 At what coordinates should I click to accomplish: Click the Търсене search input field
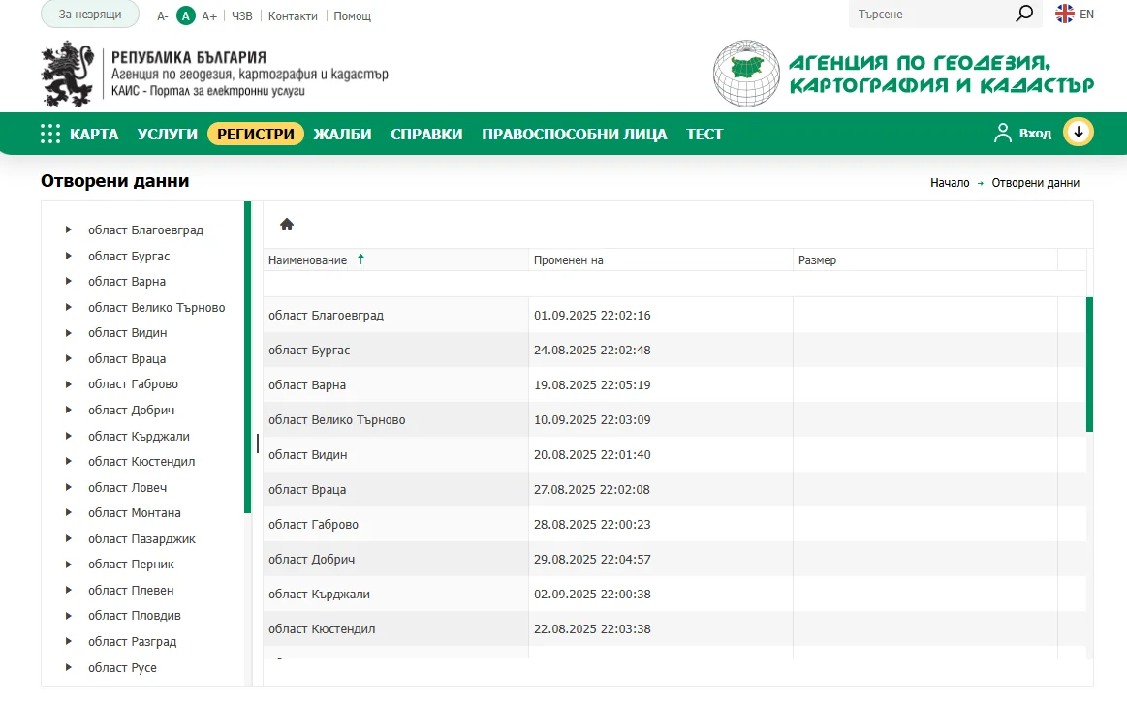930,15
